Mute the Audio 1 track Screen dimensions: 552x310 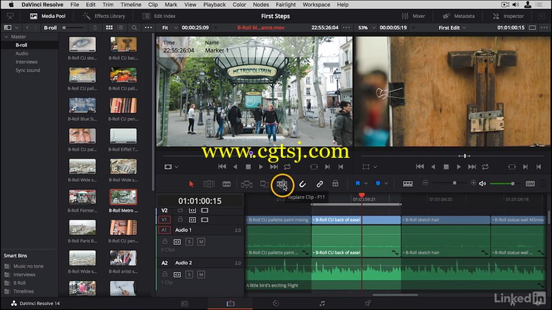[x=201, y=242]
